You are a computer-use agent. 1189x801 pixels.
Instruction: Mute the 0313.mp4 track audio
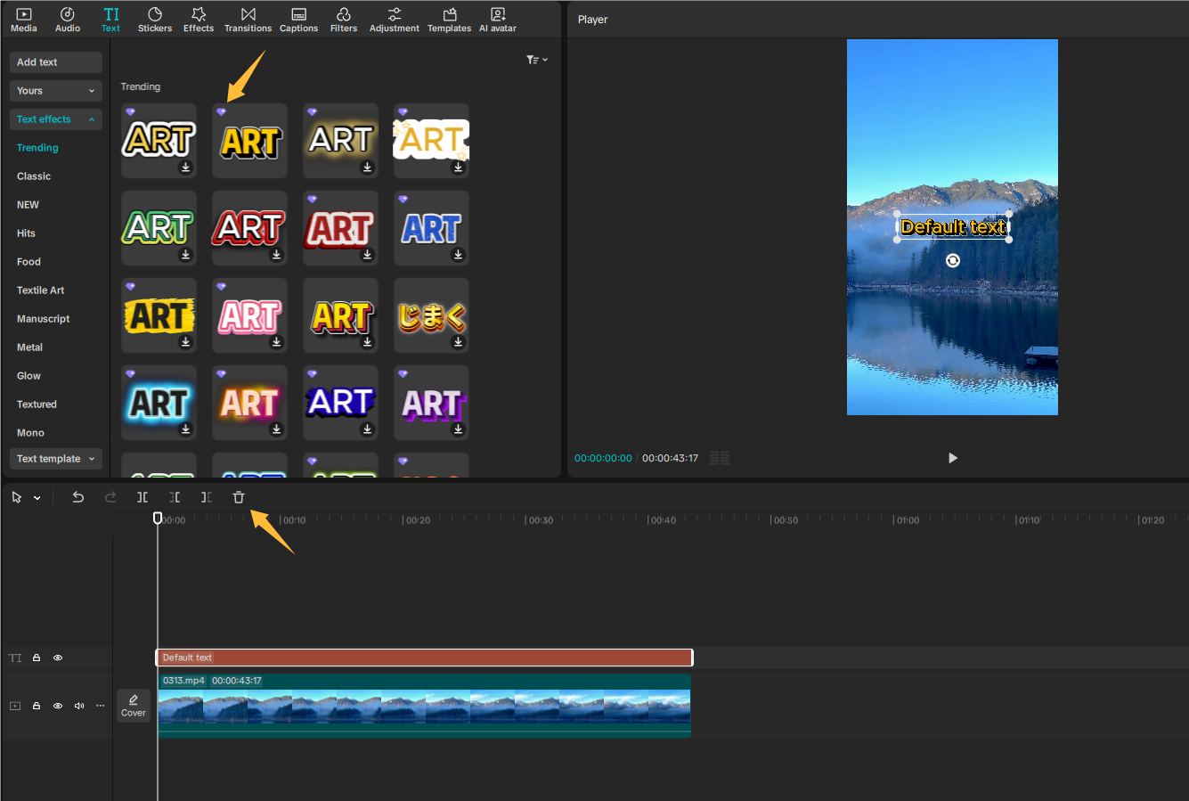78,705
